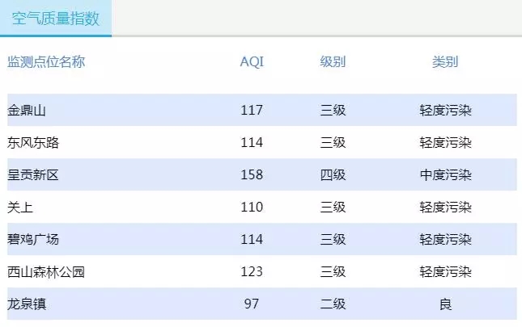
Task: Click the 良 category in 龙泉镇 row
Action: click(445, 304)
